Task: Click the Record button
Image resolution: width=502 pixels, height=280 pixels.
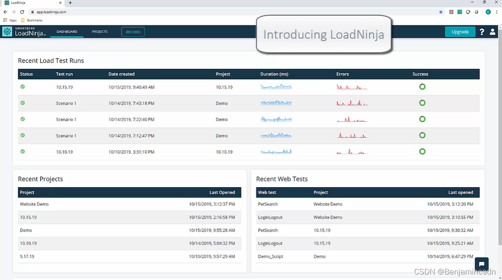Action: (133, 32)
